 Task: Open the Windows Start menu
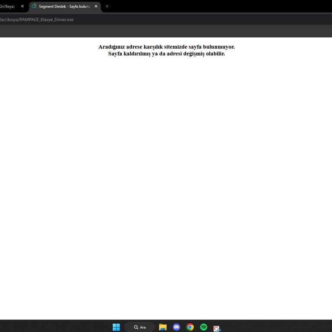tap(116, 327)
